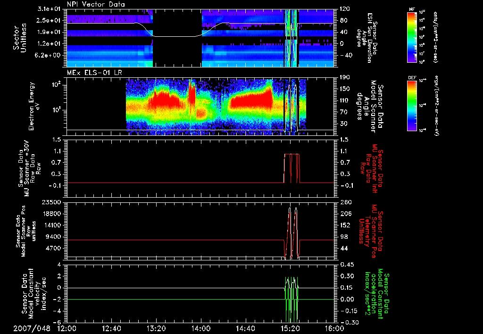
Task: Click the "14100" scanner position tick
Action: point(52,225)
